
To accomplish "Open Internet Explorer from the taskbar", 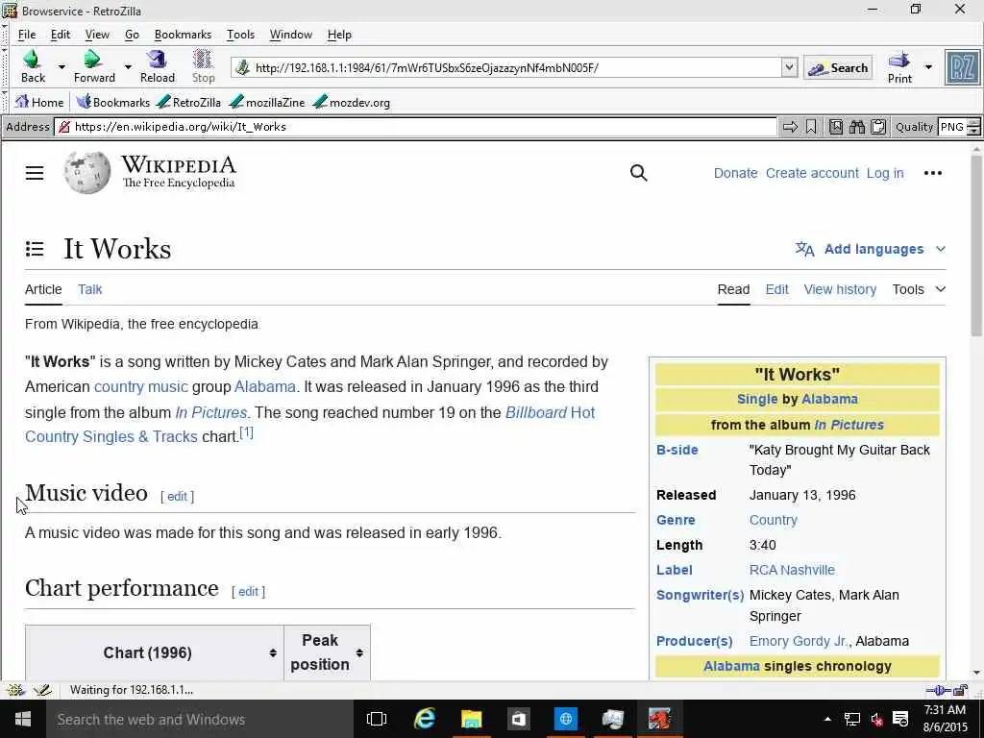I will pos(424,719).
